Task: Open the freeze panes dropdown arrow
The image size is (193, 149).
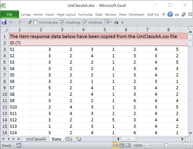Action: click(110, 23)
